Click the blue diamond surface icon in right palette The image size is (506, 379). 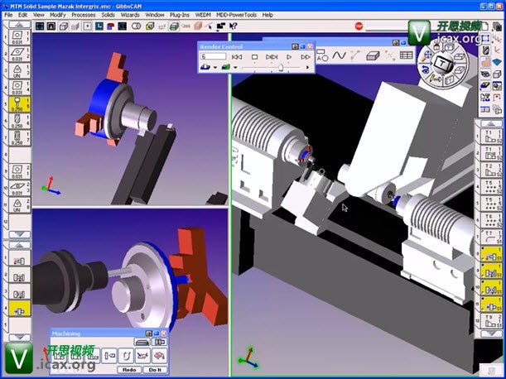[x=497, y=62]
